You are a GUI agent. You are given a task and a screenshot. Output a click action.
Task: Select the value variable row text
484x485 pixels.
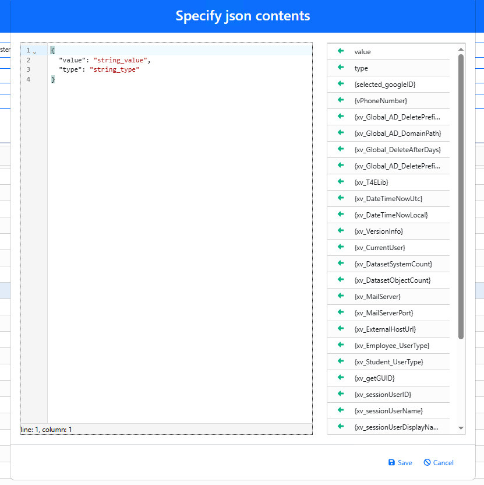(x=362, y=52)
